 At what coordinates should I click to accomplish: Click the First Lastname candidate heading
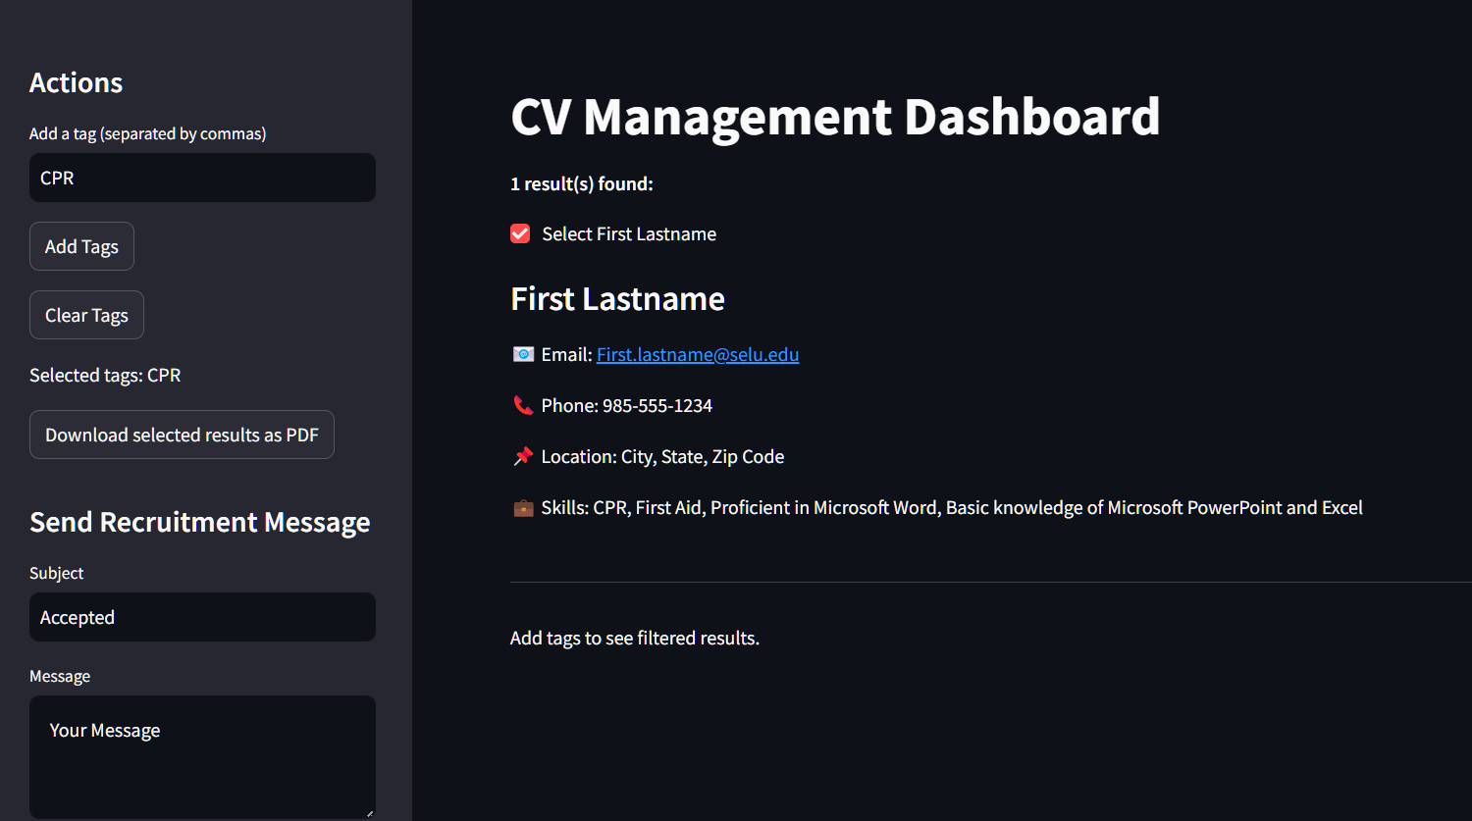click(x=617, y=298)
